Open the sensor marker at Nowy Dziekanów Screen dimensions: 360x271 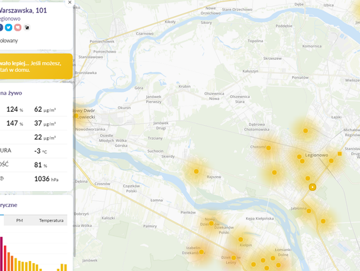click(211, 223)
